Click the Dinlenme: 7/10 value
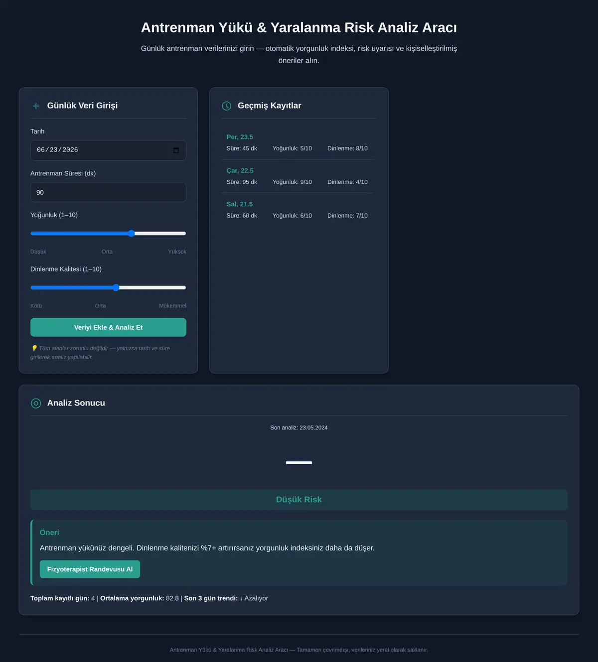Screen dimensions: 598x662 (x=347, y=216)
